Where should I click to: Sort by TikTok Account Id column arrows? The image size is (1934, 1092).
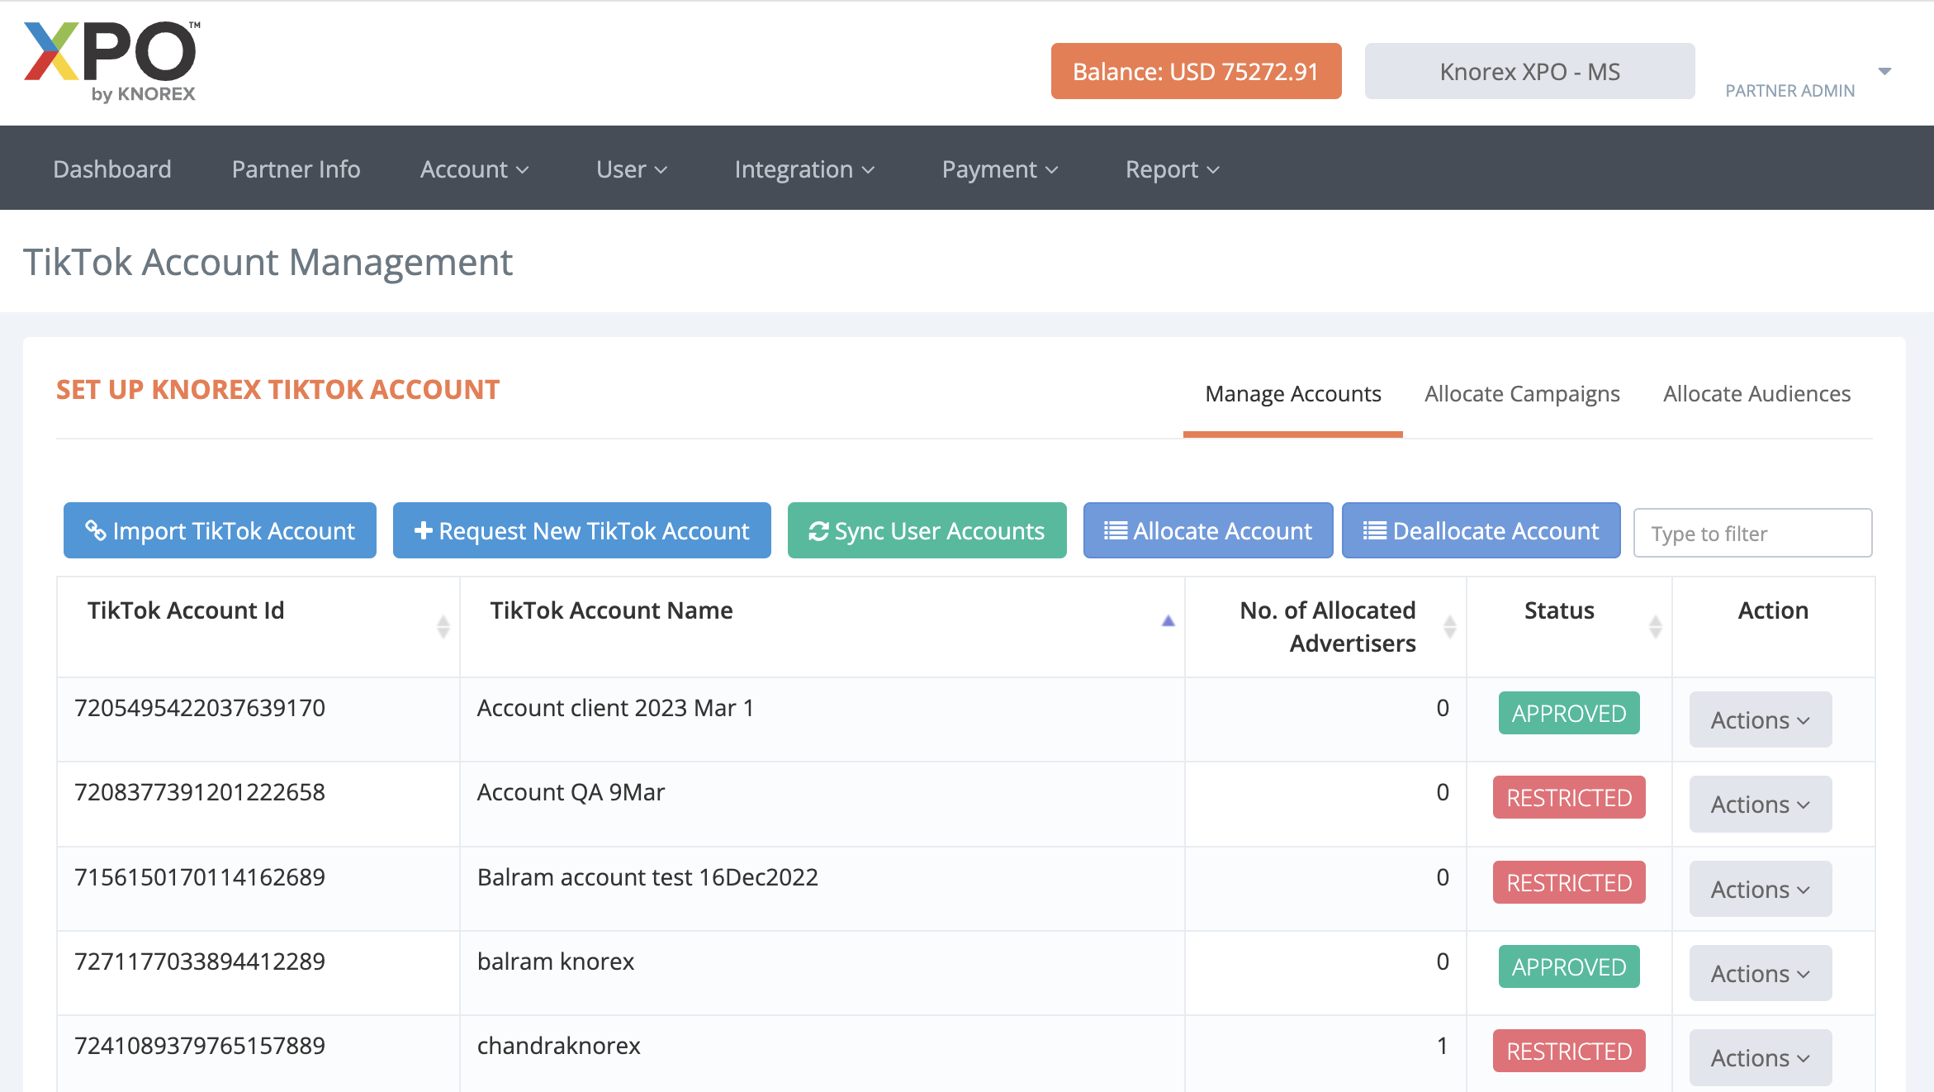[x=443, y=627]
